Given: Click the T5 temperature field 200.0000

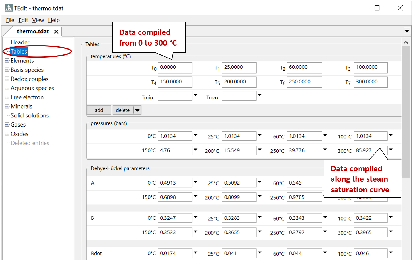Looking at the screenshot, I should (239, 82).
